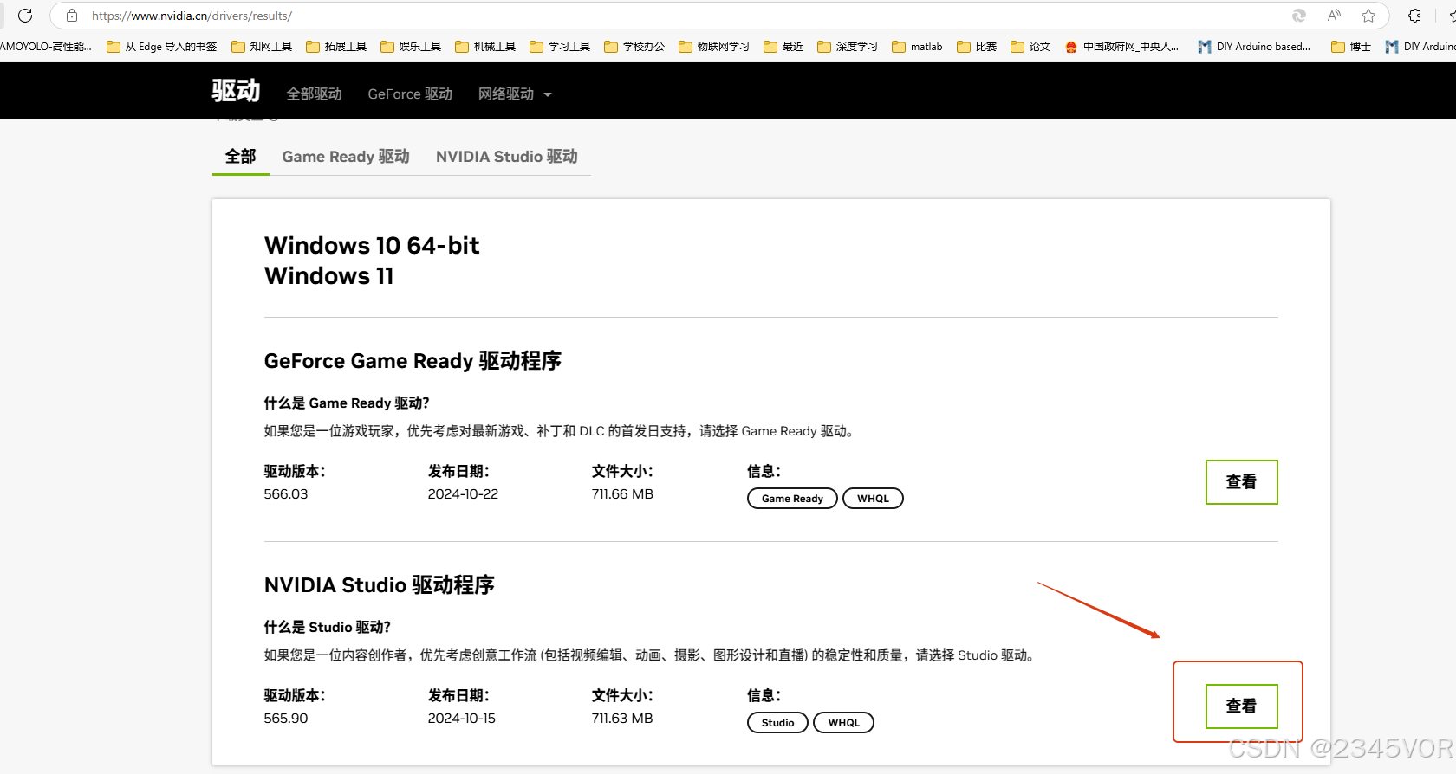The image size is (1456, 774).
Task: Open the 学校办公 bookmark folder
Action: point(634,47)
